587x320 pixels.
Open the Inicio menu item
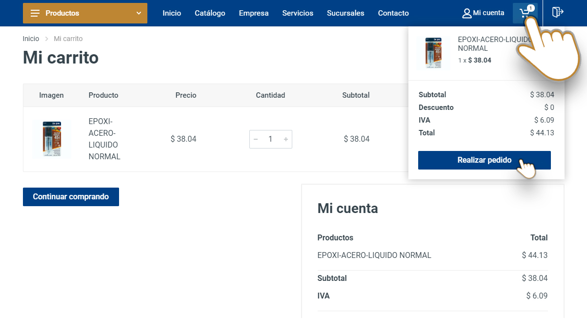click(172, 13)
